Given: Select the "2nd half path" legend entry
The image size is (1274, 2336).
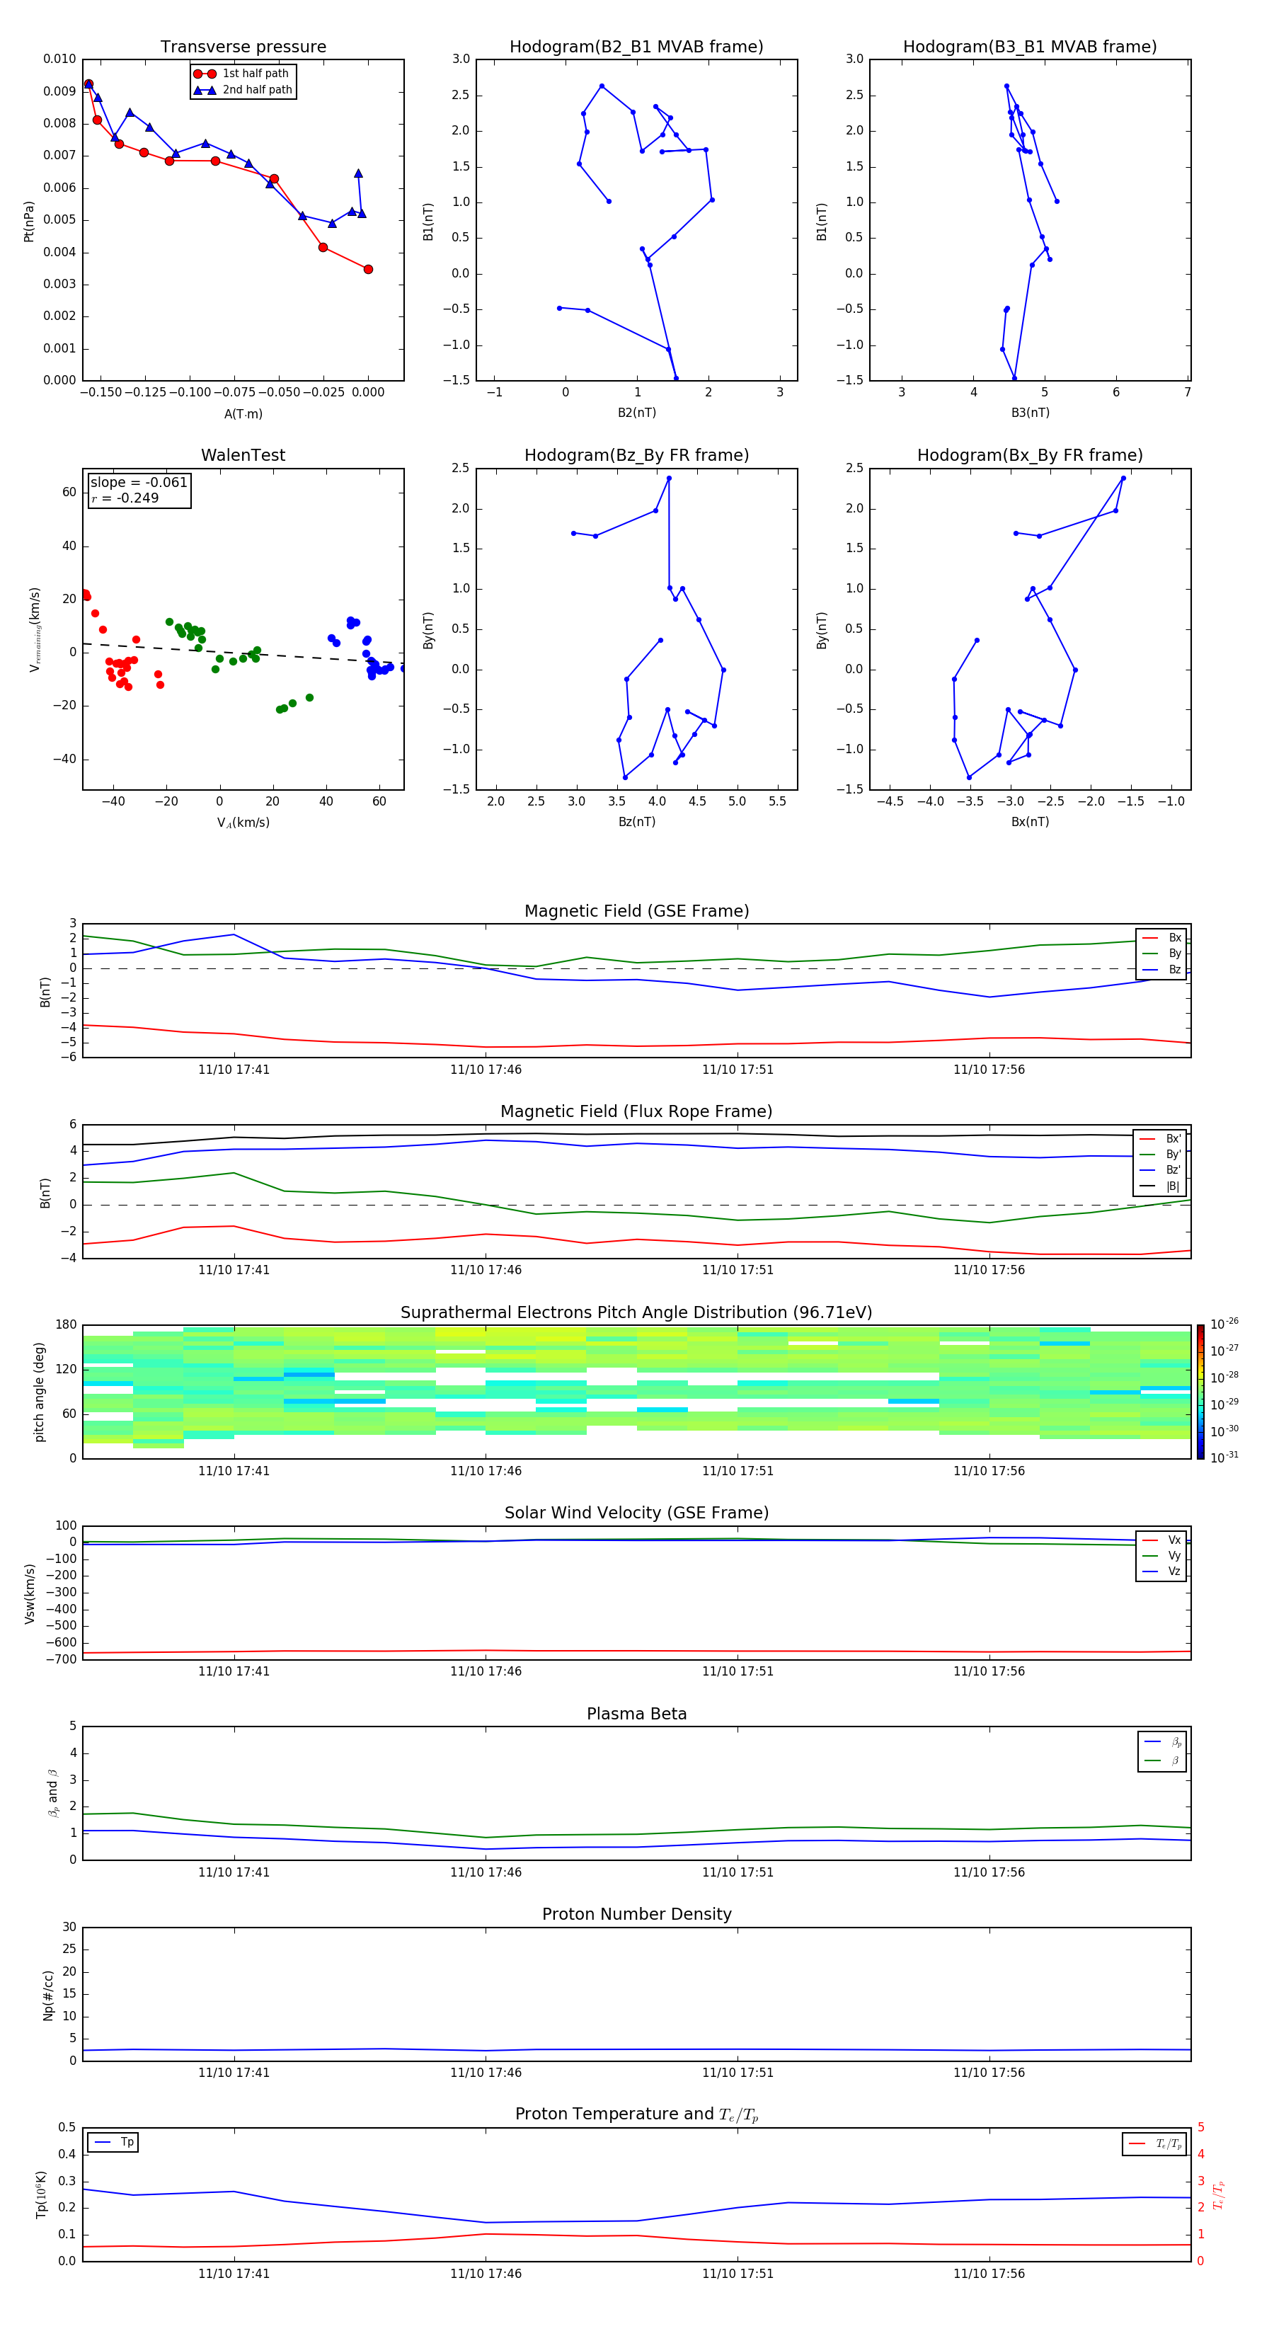Looking at the screenshot, I should 243,90.
